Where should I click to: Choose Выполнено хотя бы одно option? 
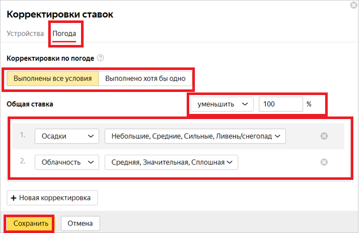pyautogui.click(x=146, y=79)
